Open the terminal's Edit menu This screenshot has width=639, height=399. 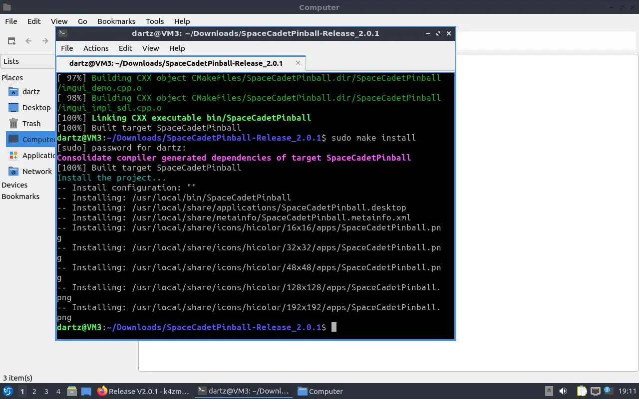[125, 48]
